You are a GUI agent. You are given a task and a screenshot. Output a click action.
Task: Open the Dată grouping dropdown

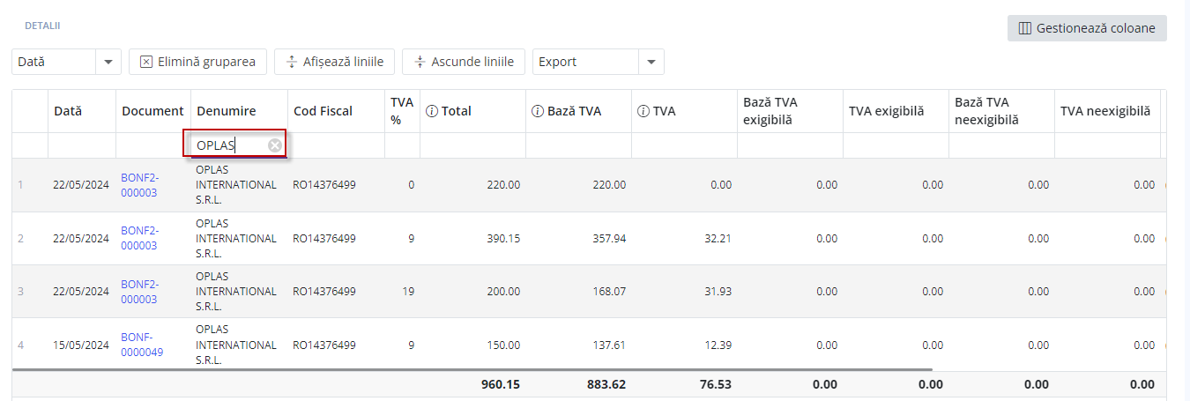point(108,62)
